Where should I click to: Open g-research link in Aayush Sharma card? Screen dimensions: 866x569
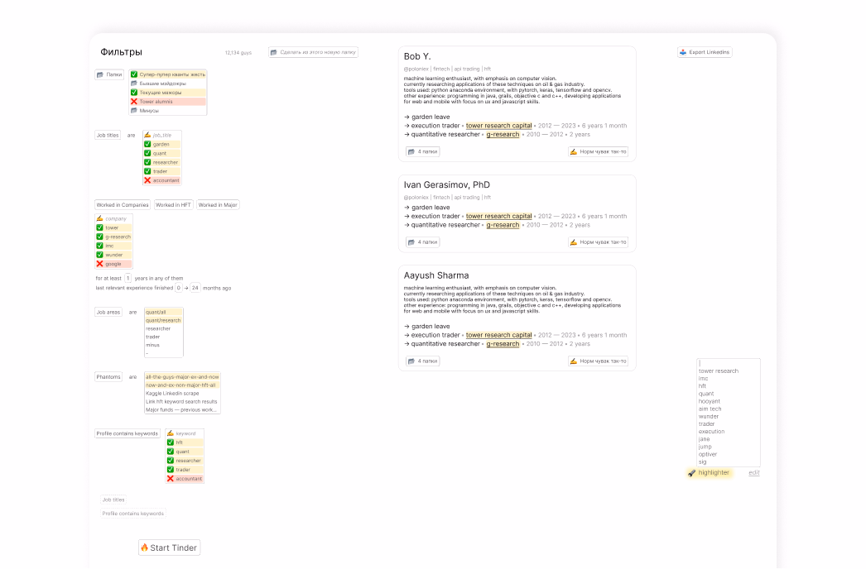coord(503,344)
